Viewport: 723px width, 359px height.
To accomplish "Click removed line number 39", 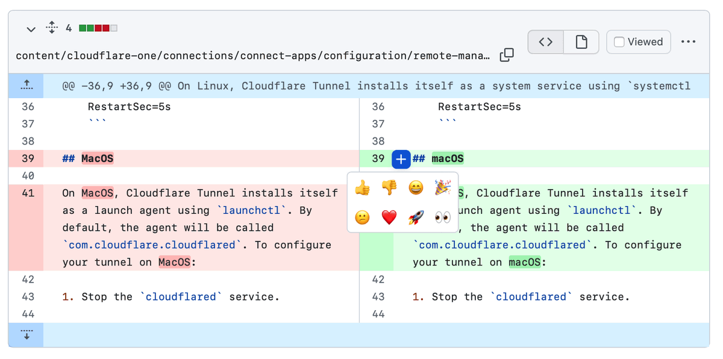I will click(x=28, y=158).
